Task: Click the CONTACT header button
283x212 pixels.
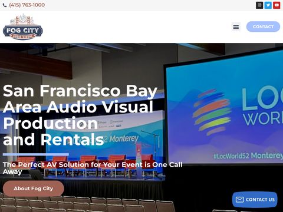Action: point(263,26)
